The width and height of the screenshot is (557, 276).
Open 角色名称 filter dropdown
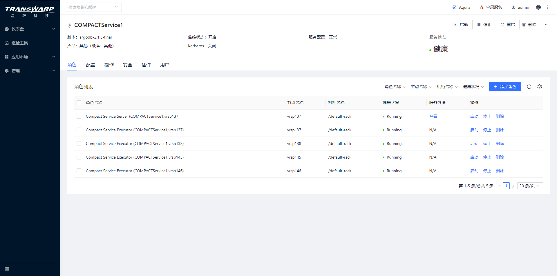click(395, 87)
